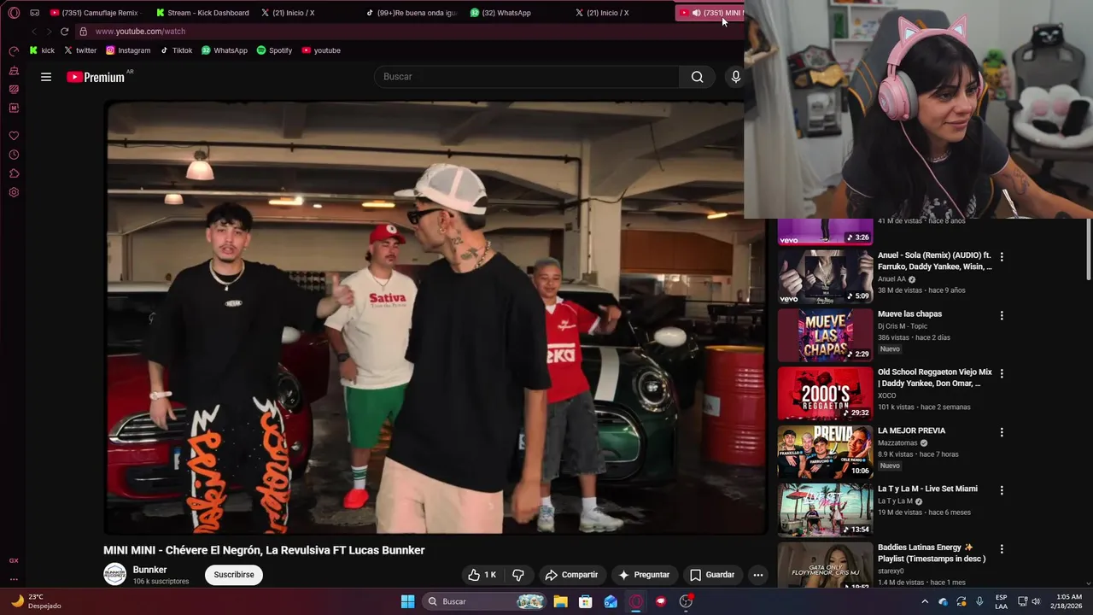Viewport: 1093px width, 615px height.
Task: Click the site lock icon in address bar
Action: pyautogui.click(x=83, y=32)
